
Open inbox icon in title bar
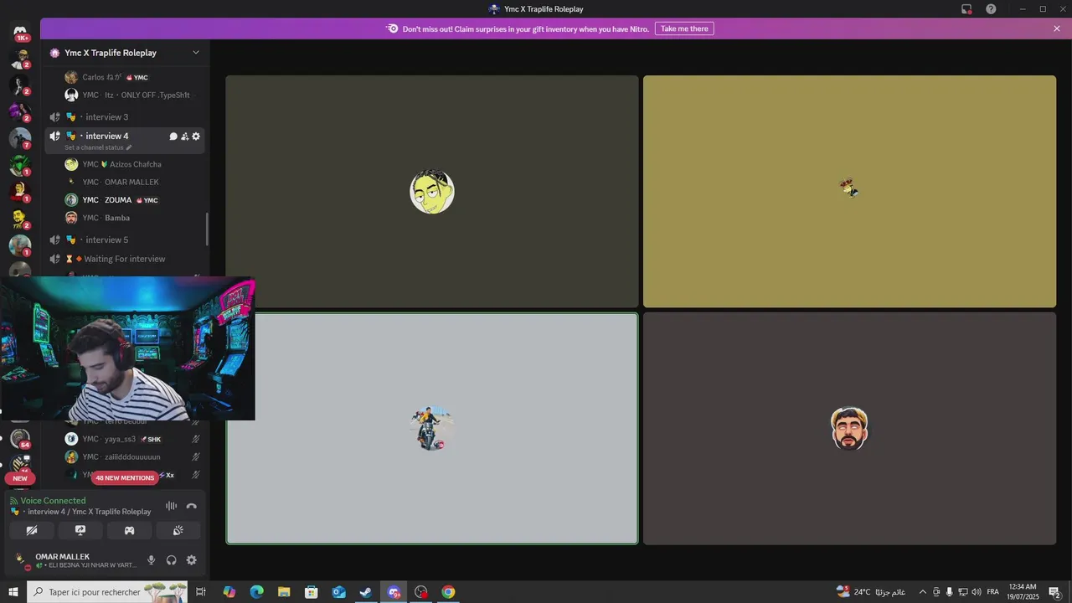pos(966,9)
